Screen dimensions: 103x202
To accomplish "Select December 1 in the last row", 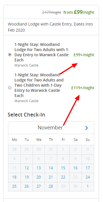I will [88, 187].
